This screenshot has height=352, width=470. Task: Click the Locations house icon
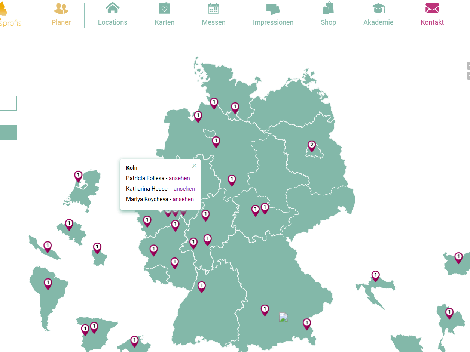tap(113, 8)
